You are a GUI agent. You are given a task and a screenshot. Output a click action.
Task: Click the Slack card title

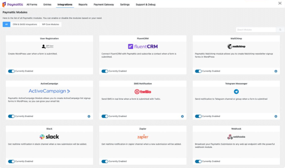pyautogui.click(x=49, y=129)
